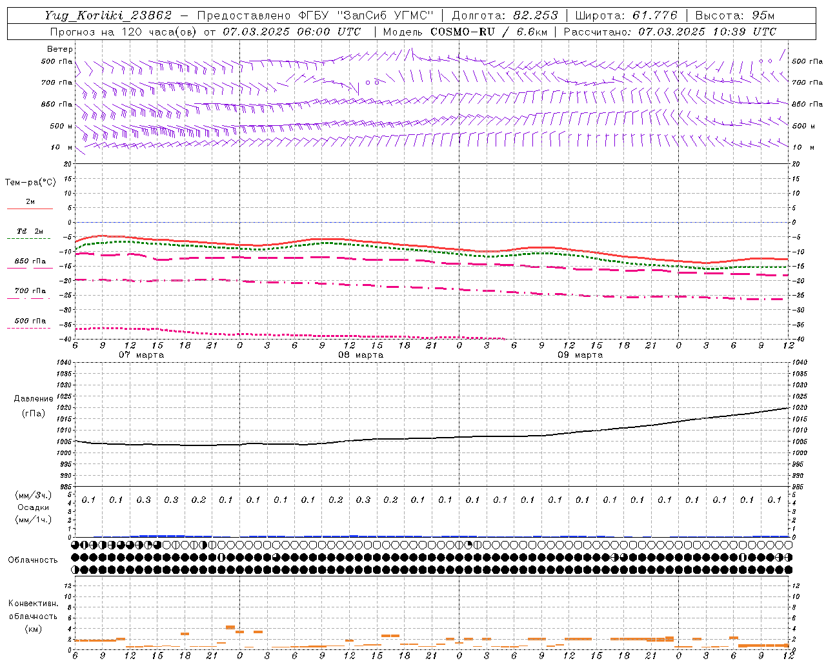Click the Высота: 95м field

pos(735,15)
